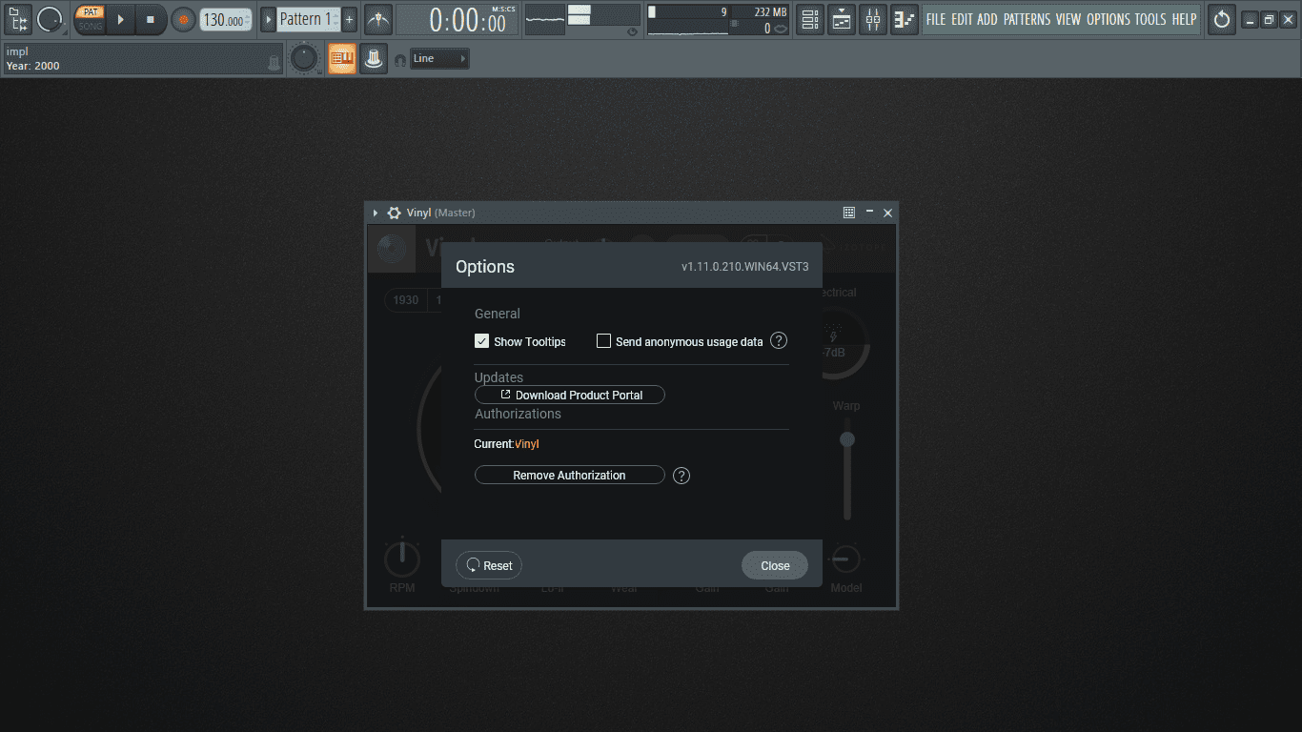Image resolution: width=1302 pixels, height=732 pixels.
Task: Arm the Record button
Action: 183,19
